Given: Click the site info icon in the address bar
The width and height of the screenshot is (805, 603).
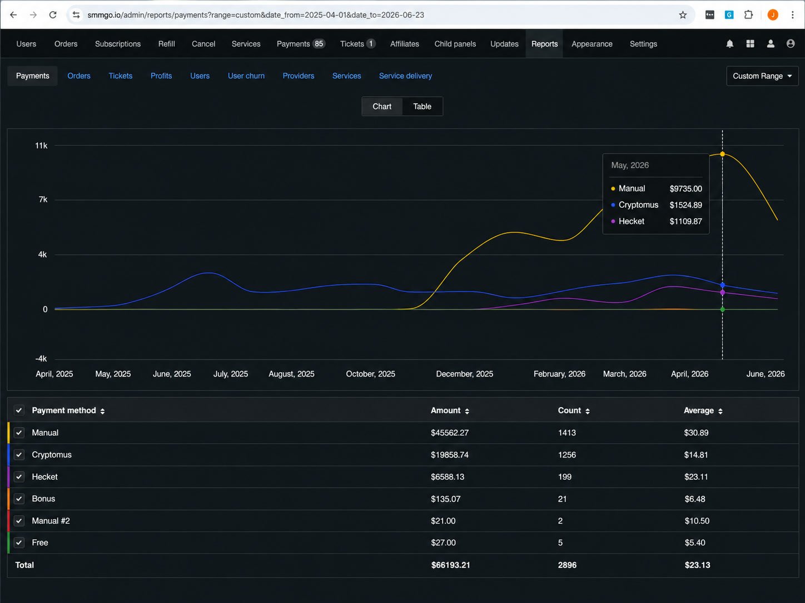Looking at the screenshot, I should click(76, 15).
